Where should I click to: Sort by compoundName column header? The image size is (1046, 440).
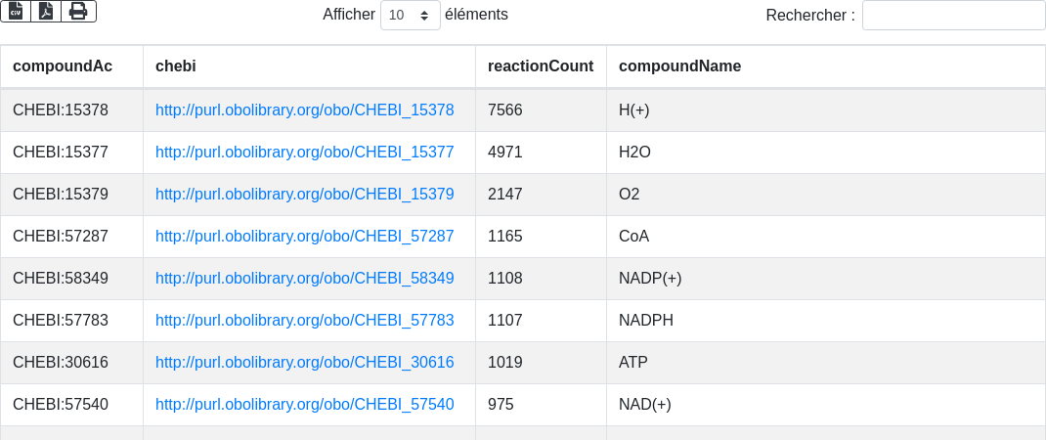click(679, 66)
